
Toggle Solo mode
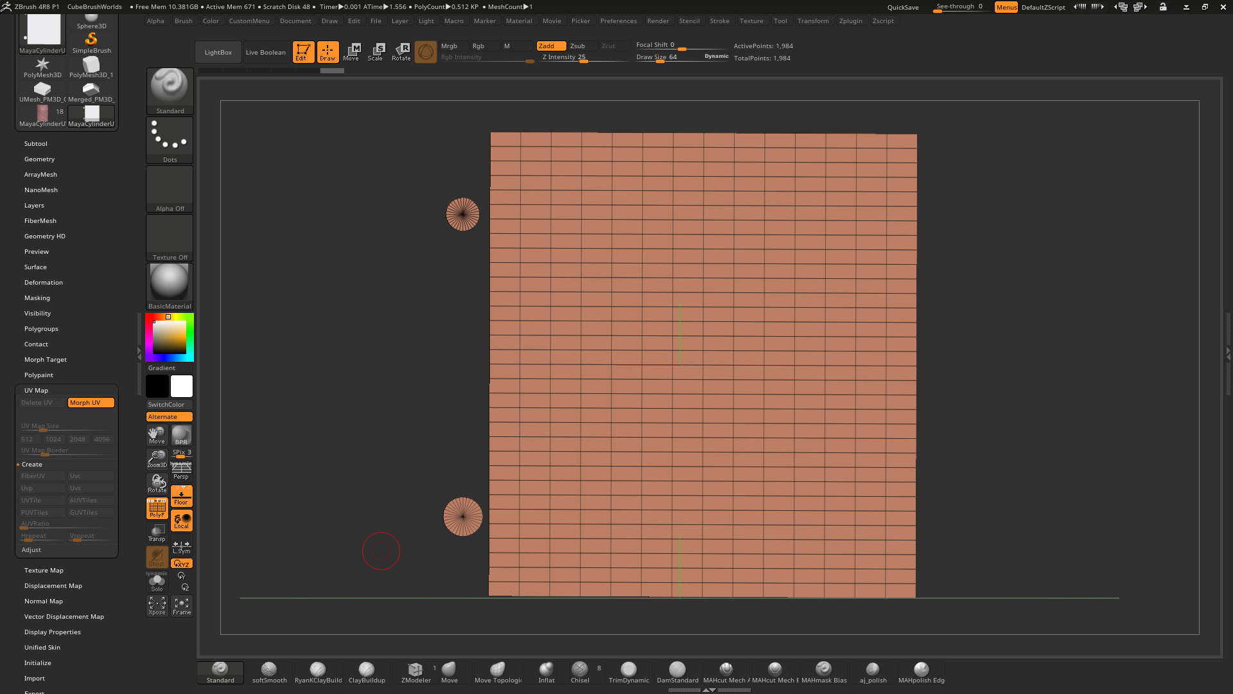157,582
